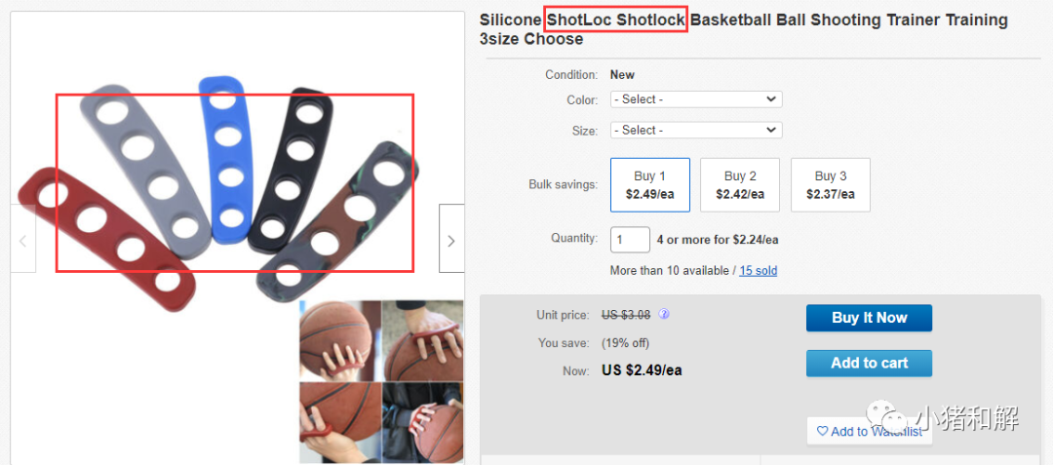Click the product title text
The width and height of the screenshot is (1053, 465).
pyautogui.click(x=743, y=29)
